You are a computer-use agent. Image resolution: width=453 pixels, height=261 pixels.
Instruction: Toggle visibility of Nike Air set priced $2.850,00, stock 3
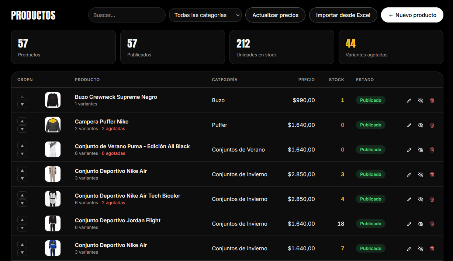click(x=421, y=174)
